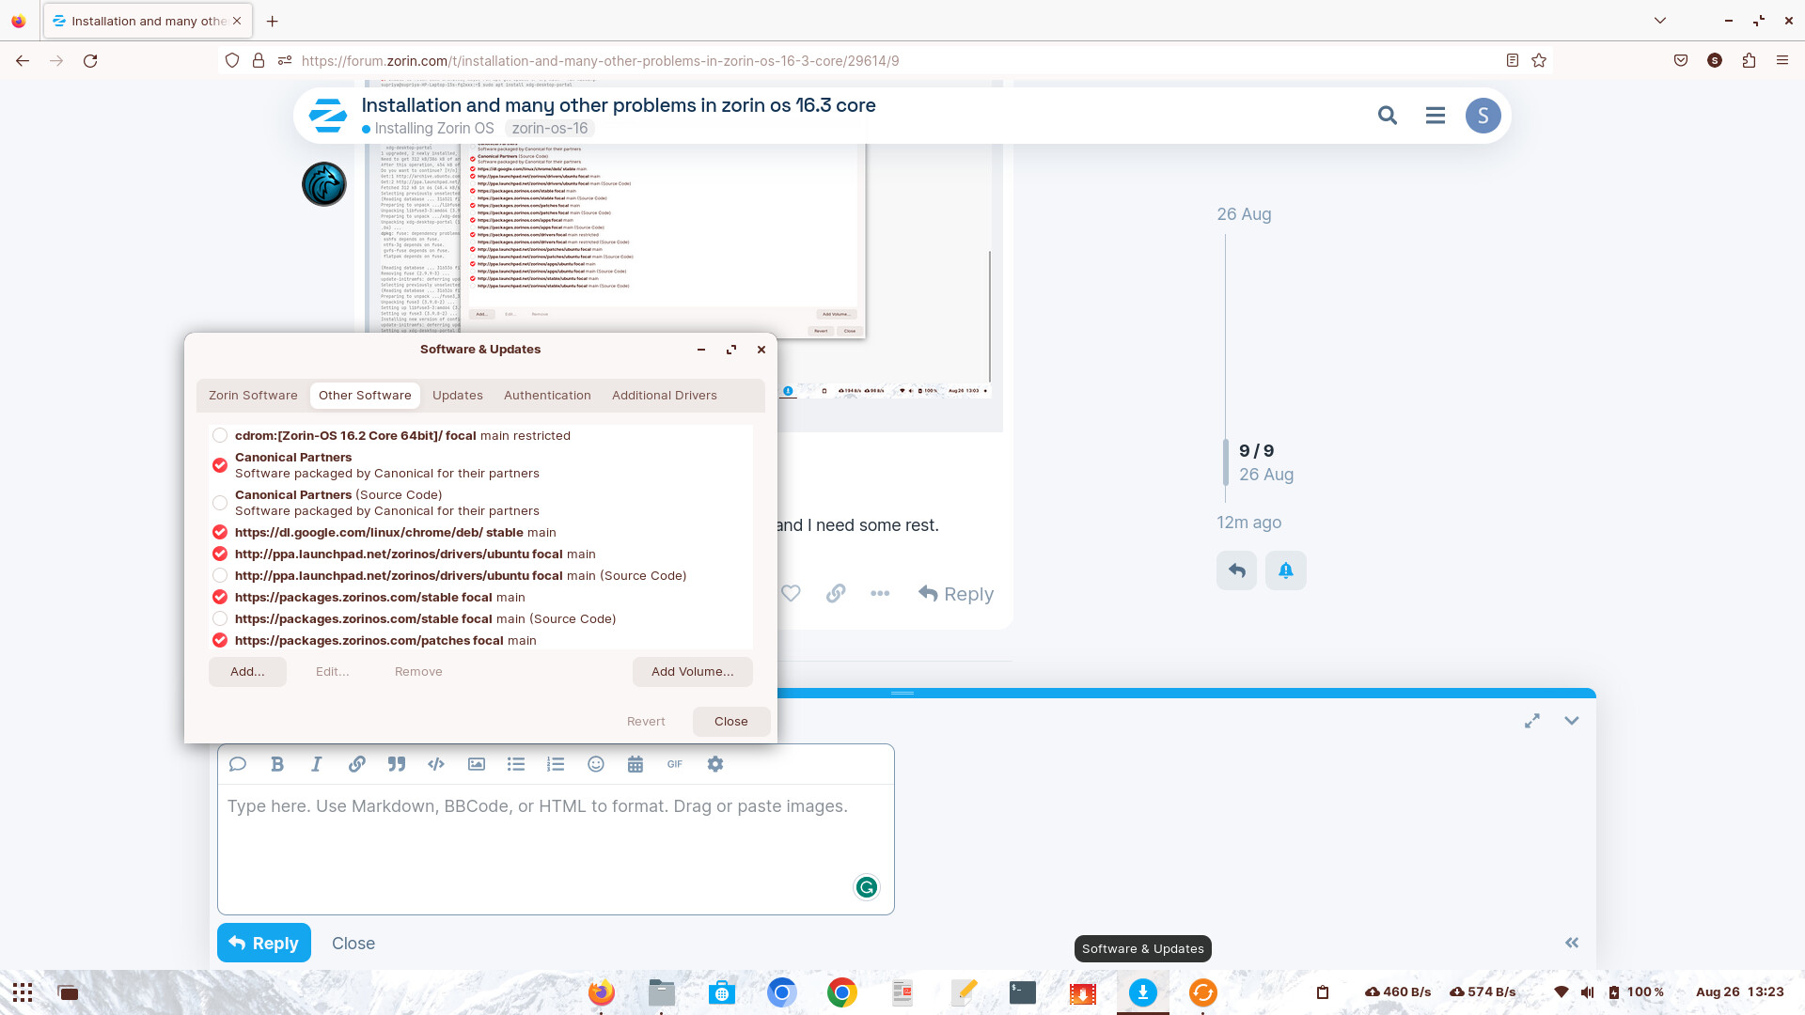Switch to the Updates tab
This screenshot has width=1805, height=1015.
458,395
